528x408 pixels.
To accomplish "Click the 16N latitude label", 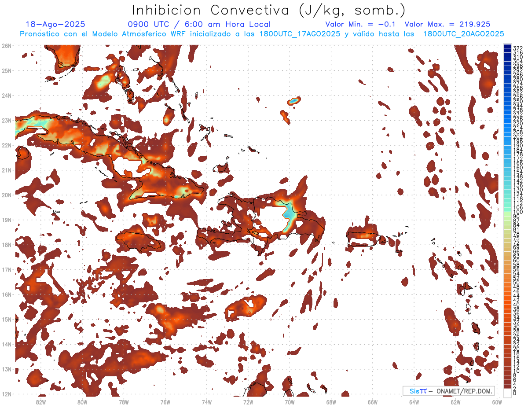I will (x=7, y=294).
